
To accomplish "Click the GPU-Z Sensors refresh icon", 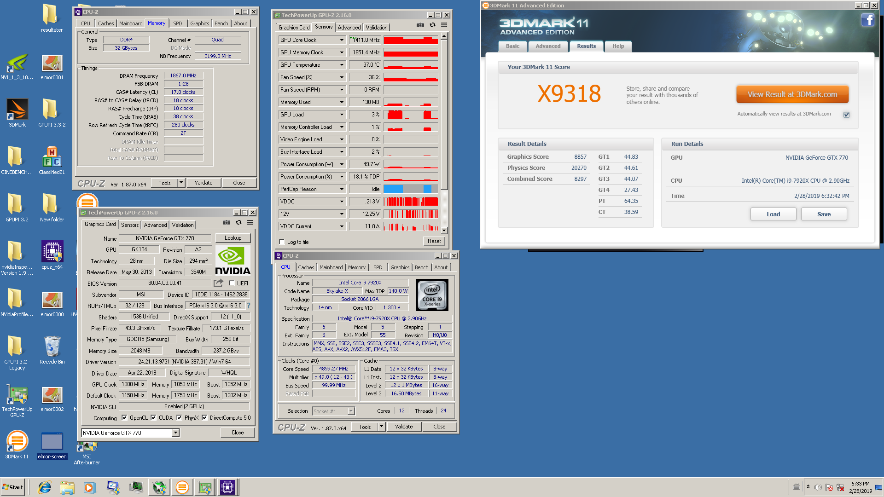I will [x=432, y=25].
